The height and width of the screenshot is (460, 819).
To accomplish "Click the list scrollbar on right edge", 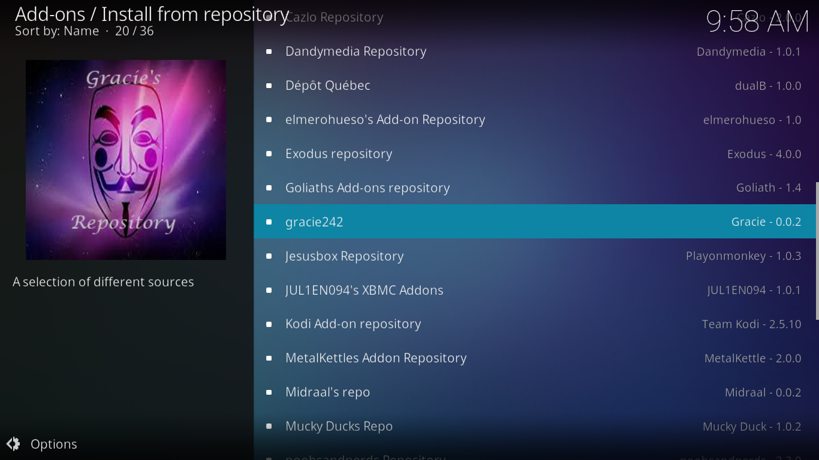I will point(817,251).
